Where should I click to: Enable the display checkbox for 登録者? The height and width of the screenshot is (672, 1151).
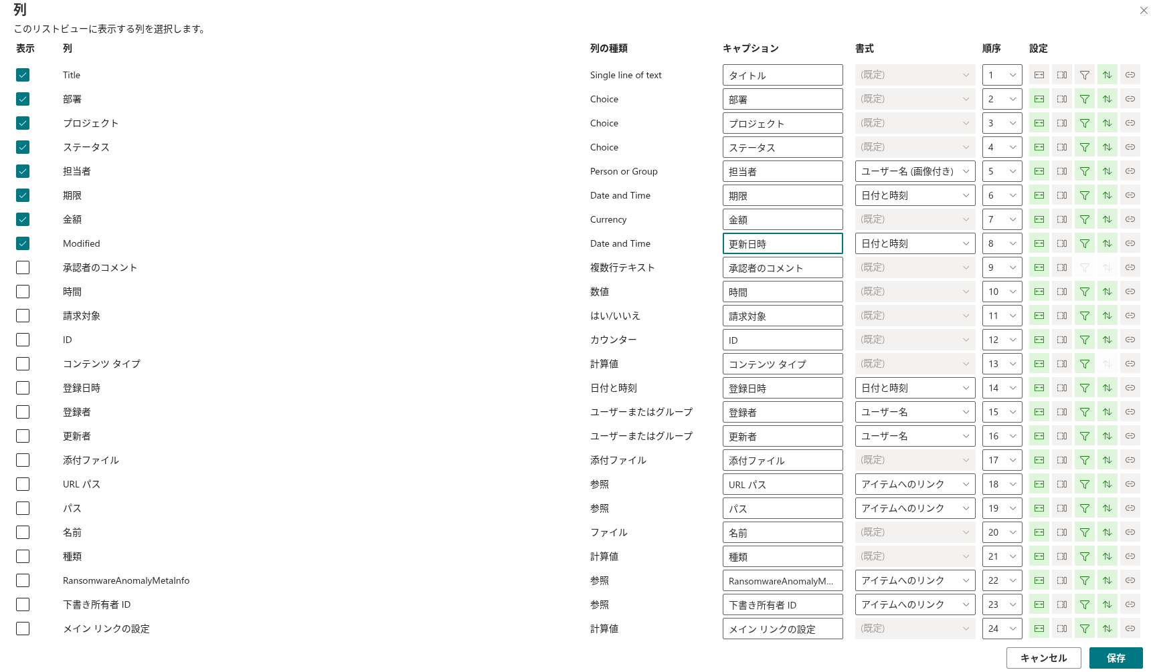23,412
